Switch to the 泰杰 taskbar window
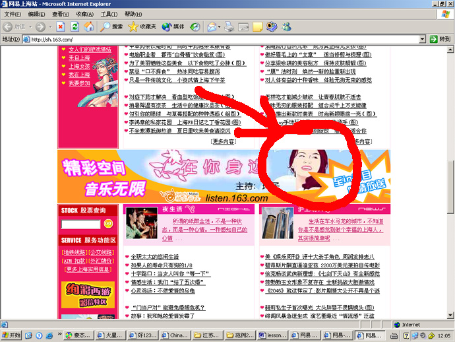Viewport: 455px width, 342px height. click(79, 335)
